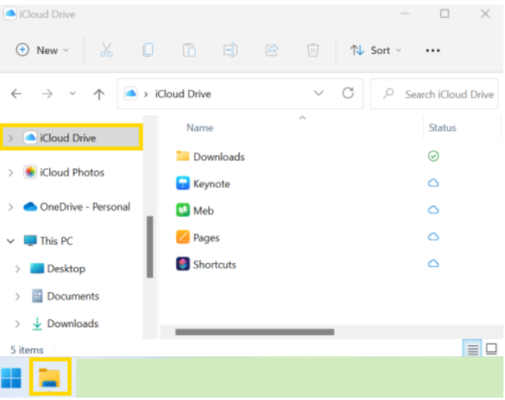Expand the address bar history dropdown
This screenshot has width=505, height=400.
coord(319,93)
